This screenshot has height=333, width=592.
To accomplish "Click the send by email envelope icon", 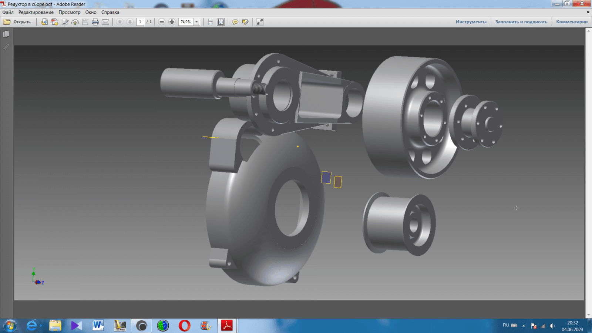I will 105,22.
